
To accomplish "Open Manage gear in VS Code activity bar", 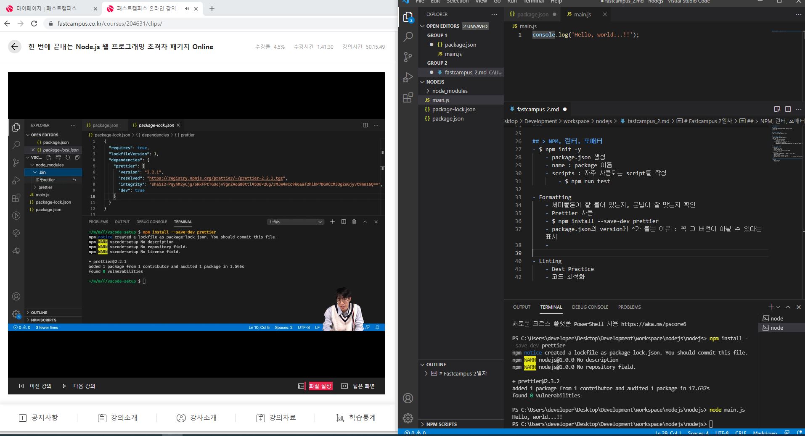I will coord(408,418).
